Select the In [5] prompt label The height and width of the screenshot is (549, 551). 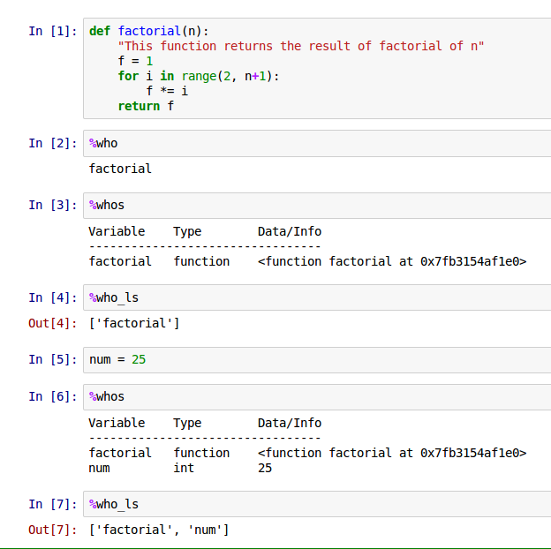click(53, 359)
